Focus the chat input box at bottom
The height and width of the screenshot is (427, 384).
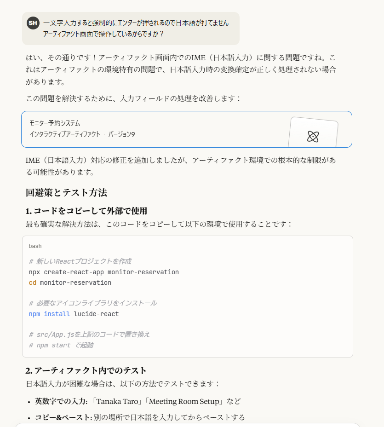[188, 425]
